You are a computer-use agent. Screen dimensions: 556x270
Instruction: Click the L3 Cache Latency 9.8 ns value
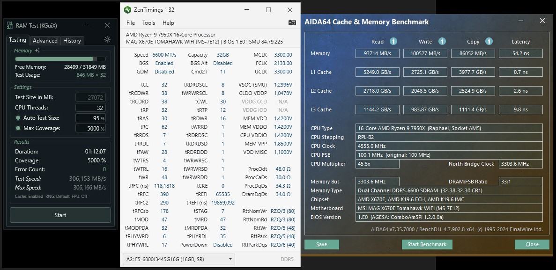pyautogui.click(x=520, y=110)
